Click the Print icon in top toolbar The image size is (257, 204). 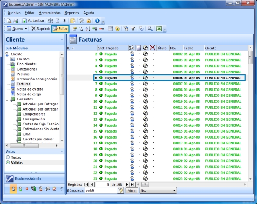pyautogui.click(x=15, y=20)
